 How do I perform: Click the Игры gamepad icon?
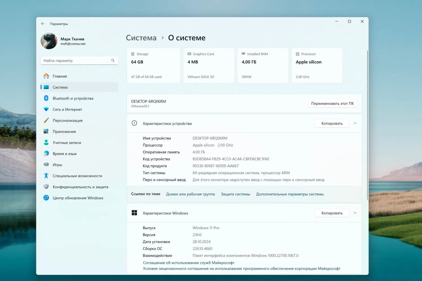46,164
